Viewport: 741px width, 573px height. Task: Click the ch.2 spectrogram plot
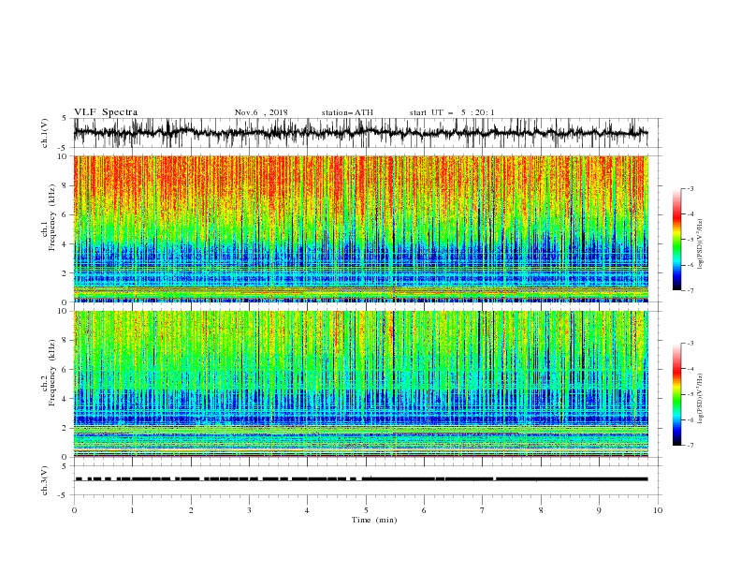(361, 384)
